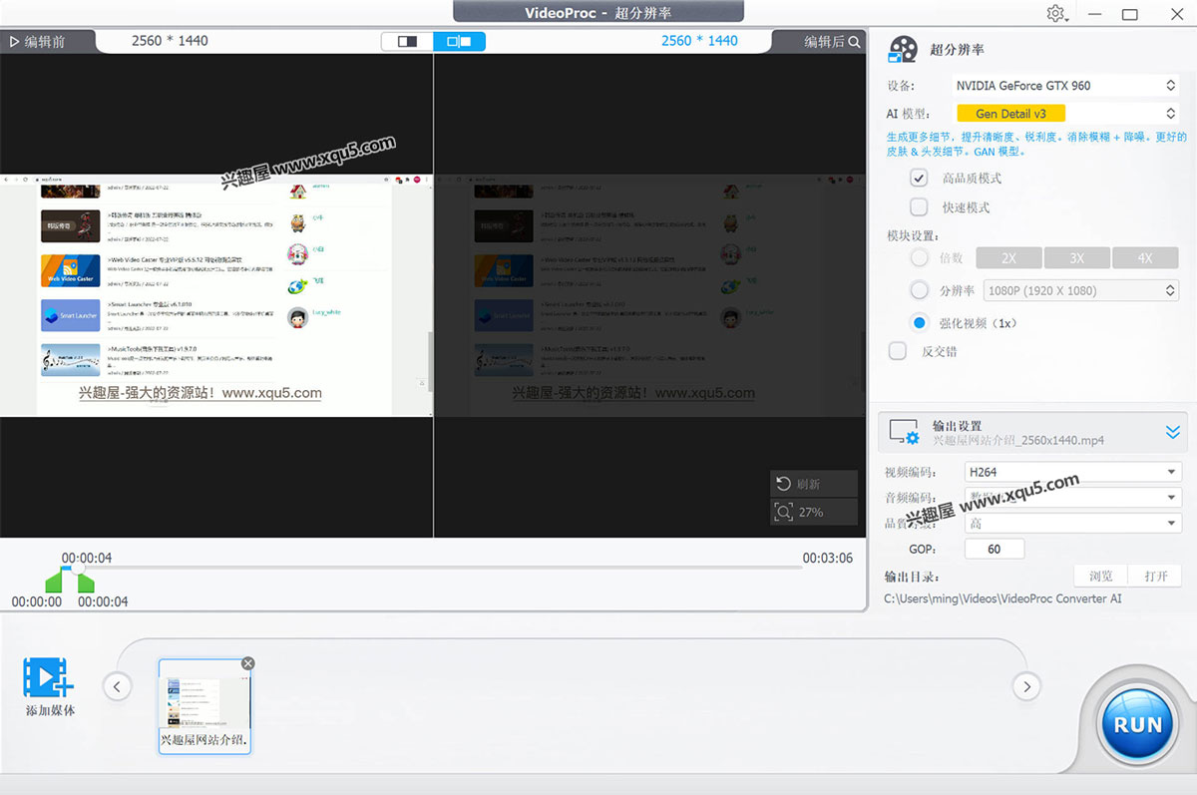
Task: Click the blue 2560 * 1440 output resolution text
Action: pos(699,41)
